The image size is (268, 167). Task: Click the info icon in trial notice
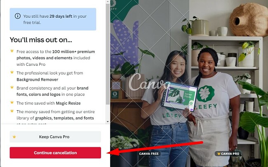pyautogui.click(x=18, y=16)
